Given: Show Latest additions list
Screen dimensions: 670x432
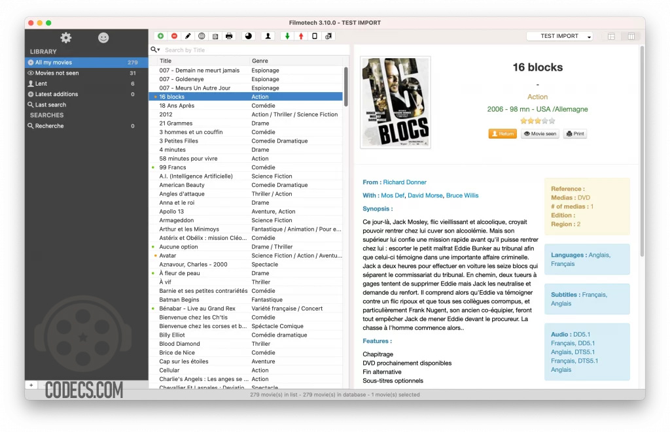Looking at the screenshot, I should tap(87, 94).
